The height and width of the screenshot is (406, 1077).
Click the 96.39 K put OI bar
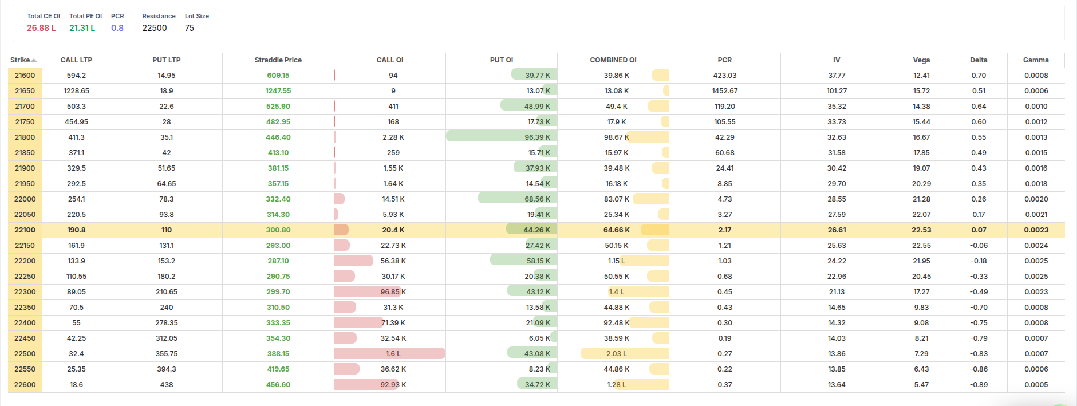[501, 137]
